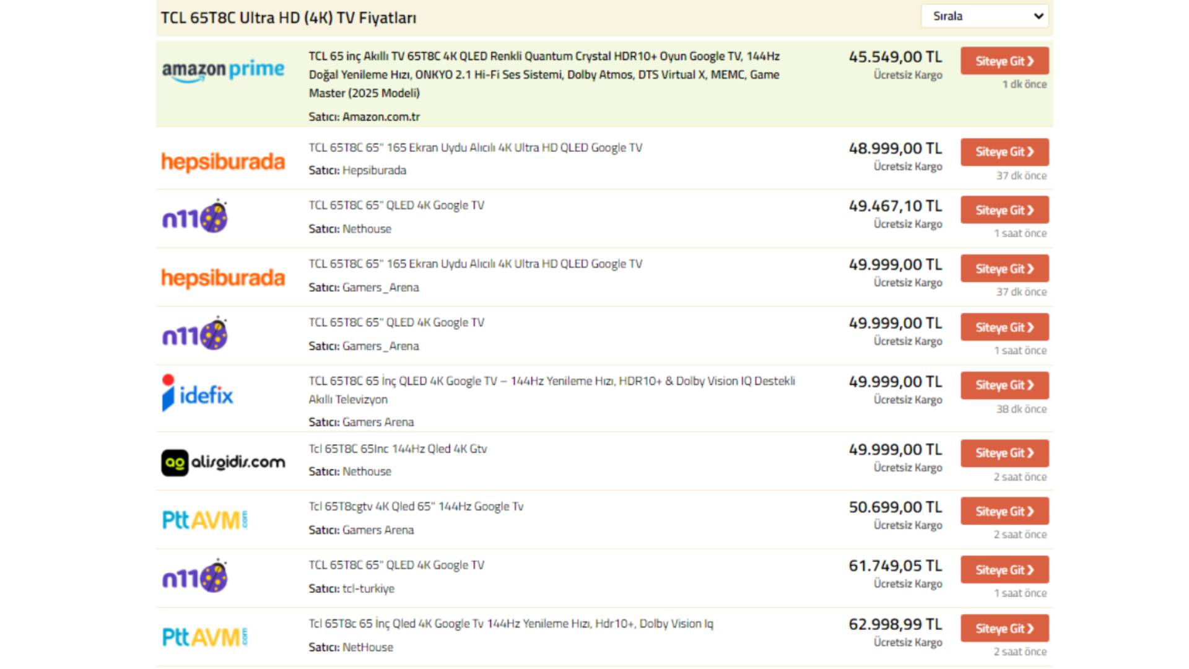1189x669 pixels.
Task: Click the '1 dk önce' update time
Action: (1024, 84)
